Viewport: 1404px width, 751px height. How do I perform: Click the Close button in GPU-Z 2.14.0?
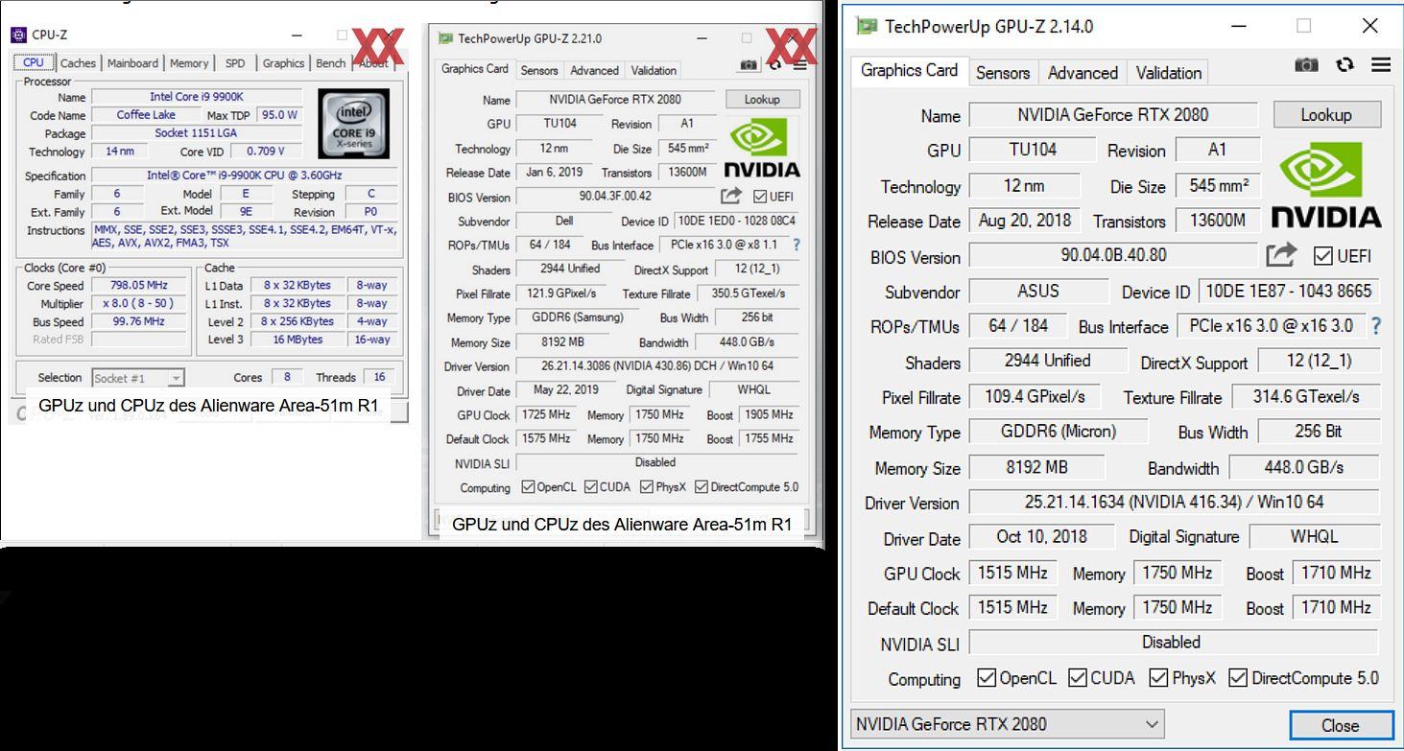(x=1340, y=725)
